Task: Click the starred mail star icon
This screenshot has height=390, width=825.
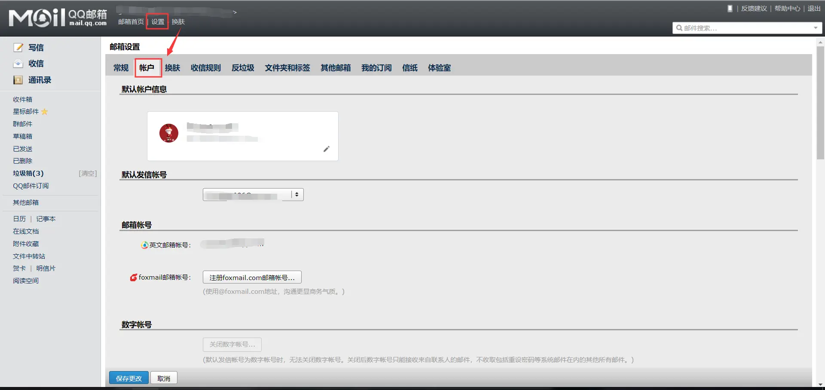Action: pyautogui.click(x=45, y=112)
